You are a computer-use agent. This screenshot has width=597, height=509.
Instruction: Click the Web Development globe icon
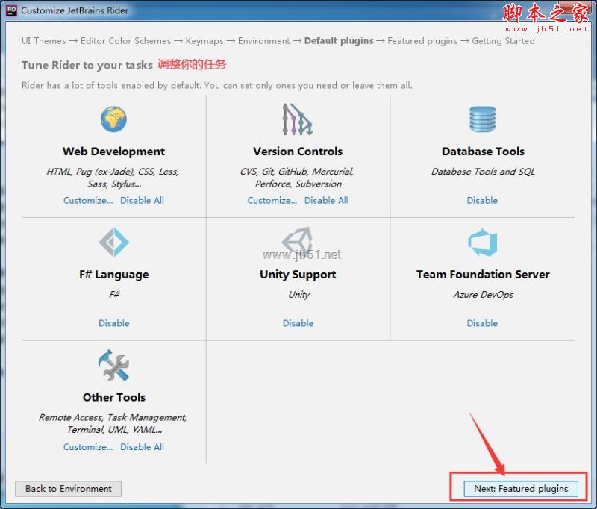tap(113, 119)
